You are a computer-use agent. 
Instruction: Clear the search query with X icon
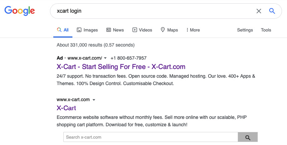click(x=259, y=11)
